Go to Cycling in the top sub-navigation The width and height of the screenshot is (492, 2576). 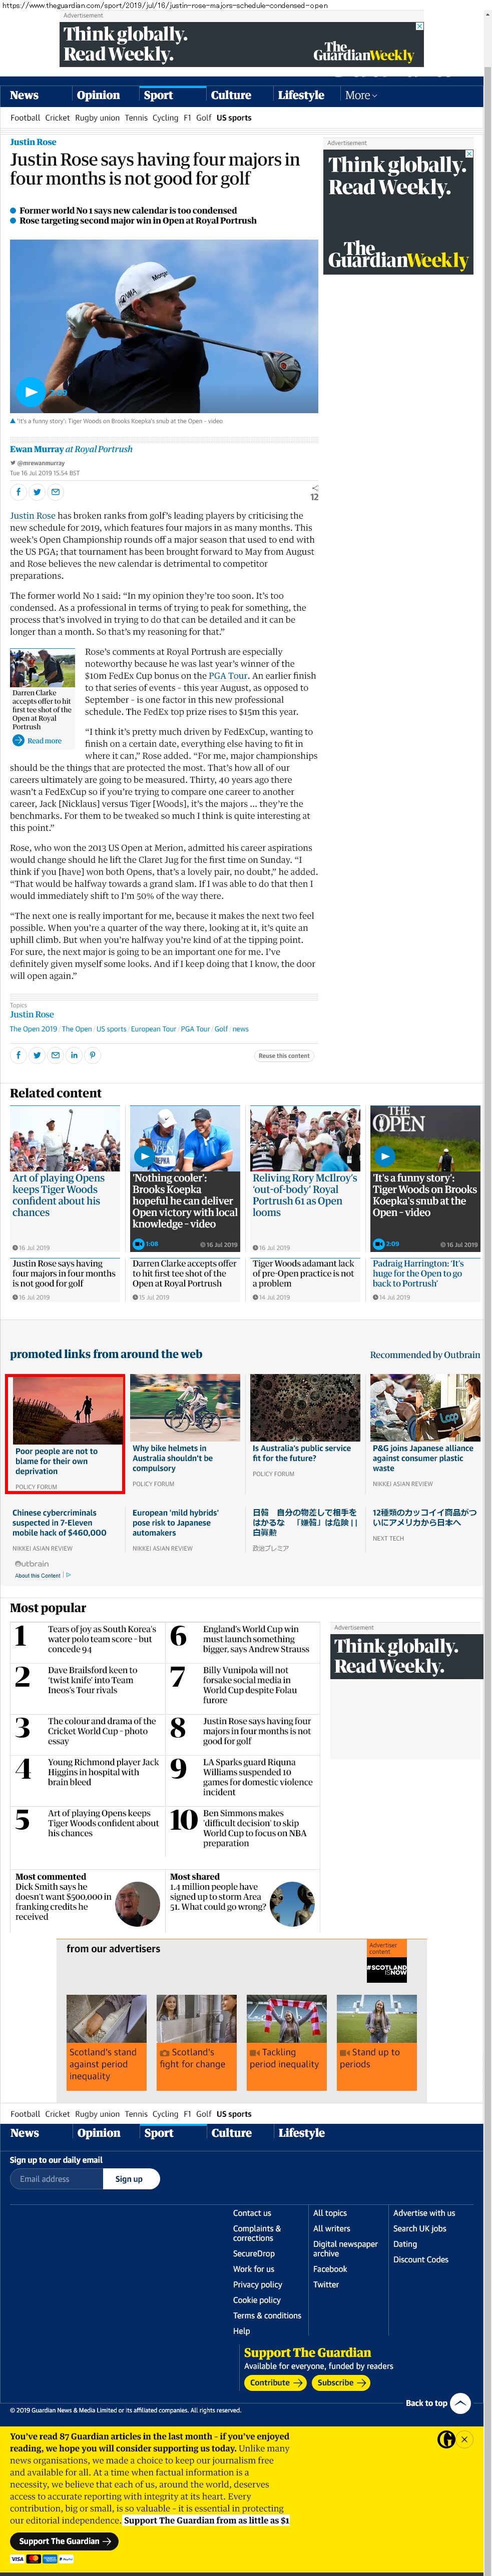[165, 118]
